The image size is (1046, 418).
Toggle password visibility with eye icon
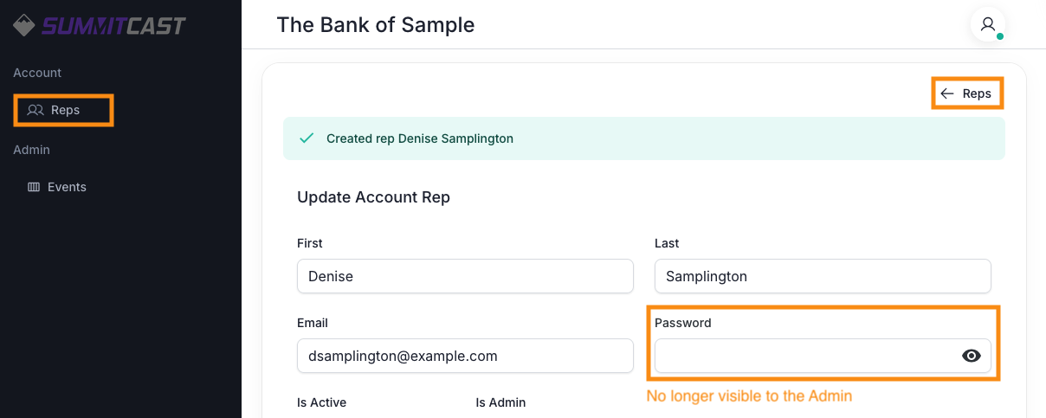tap(972, 356)
